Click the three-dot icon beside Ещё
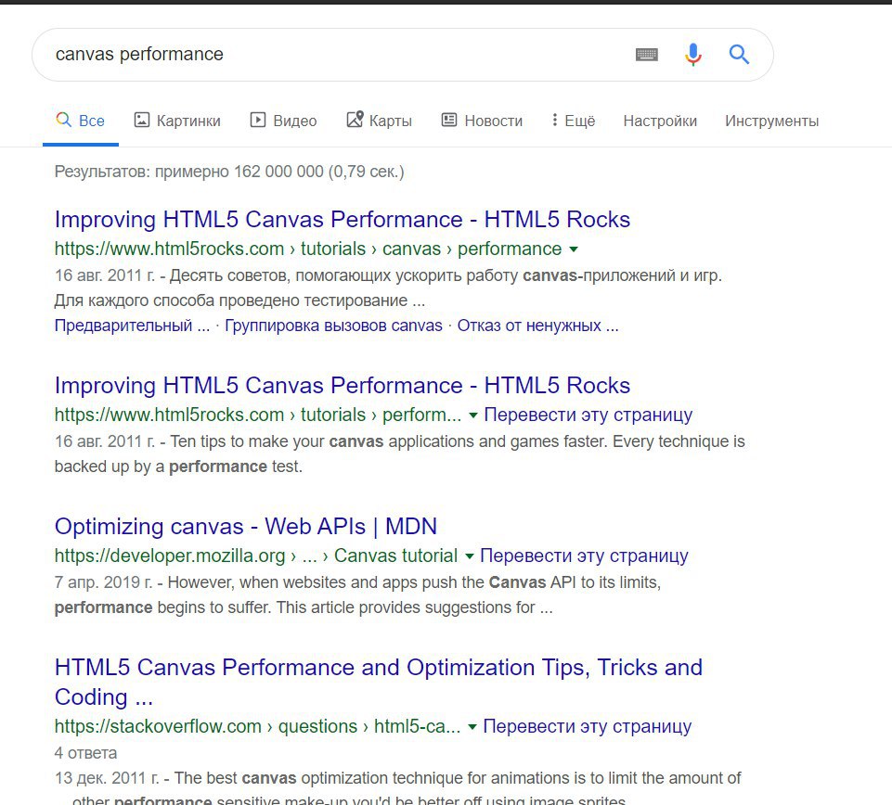Image resolution: width=892 pixels, height=805 pixels. [555, 120]
